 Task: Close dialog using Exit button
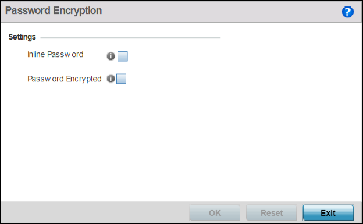[x=328, y=212]
